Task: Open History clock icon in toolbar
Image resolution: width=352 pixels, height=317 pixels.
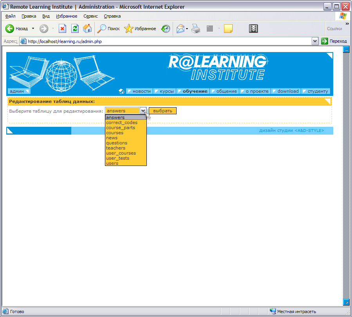Action: pyautogui.click(x=166, y=29)
